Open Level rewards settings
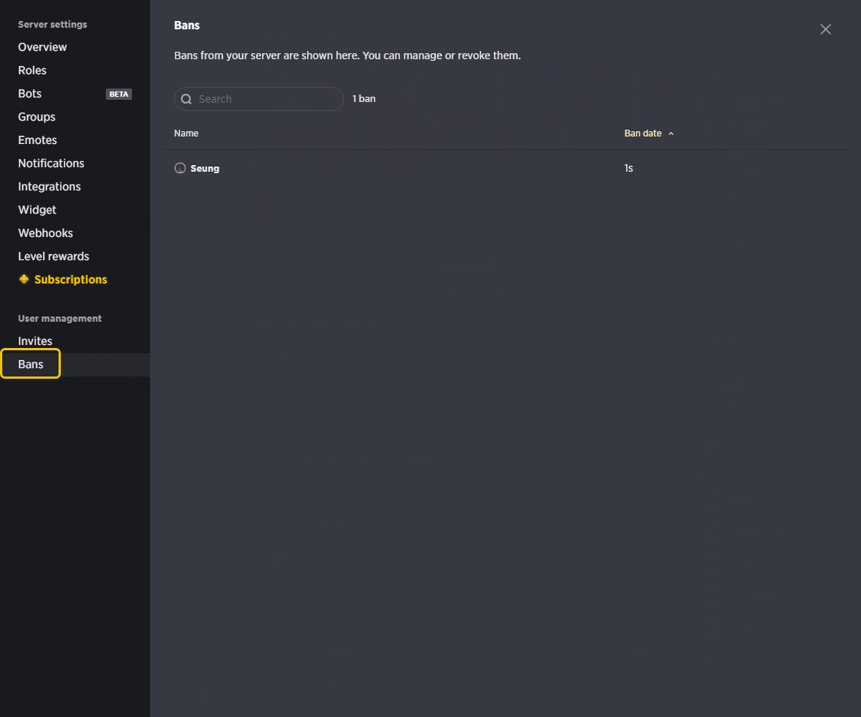Image resolution: width=861 pixels, height=717 pixels. pos(53,256)
